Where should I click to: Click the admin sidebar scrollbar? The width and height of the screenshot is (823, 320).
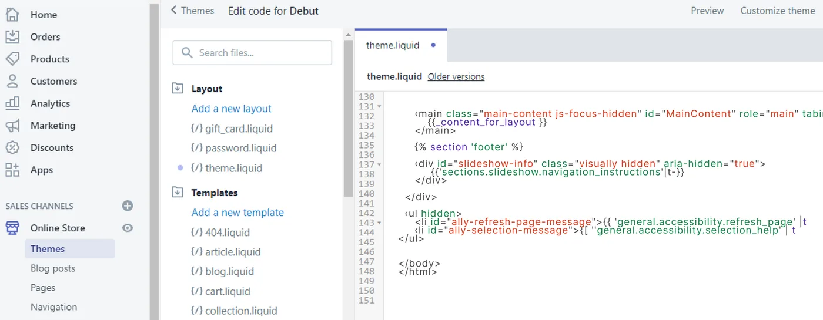click(x=155, y=160)
